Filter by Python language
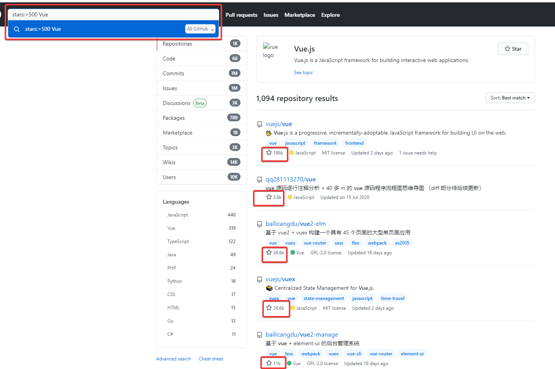Image resolution: width=555 pixels, height=369 pixels. point(201,281)
